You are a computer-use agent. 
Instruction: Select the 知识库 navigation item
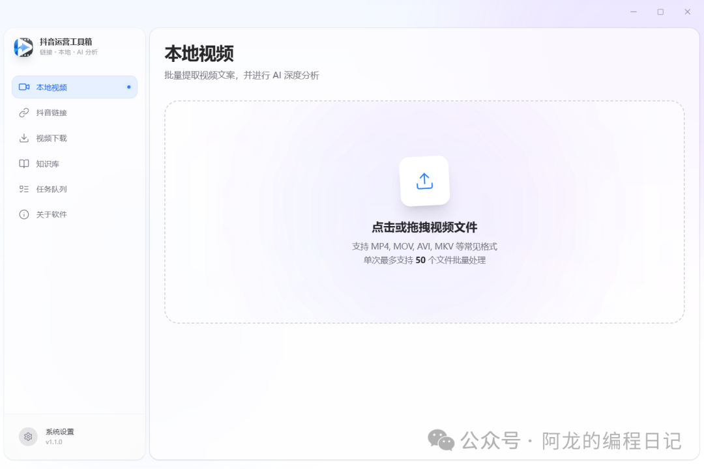(x=49, y=163)
